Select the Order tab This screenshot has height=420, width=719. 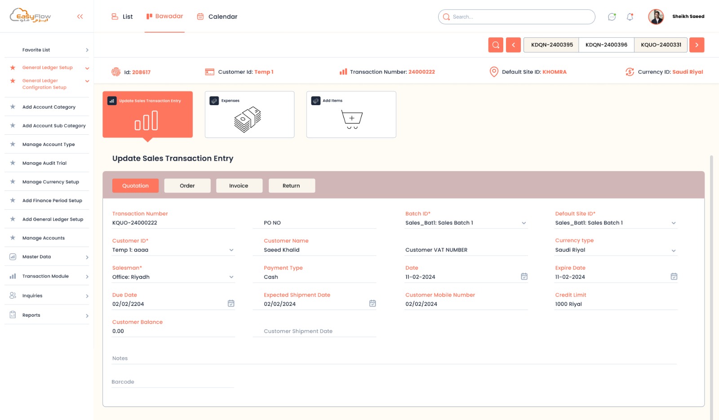tap(187, 186)
